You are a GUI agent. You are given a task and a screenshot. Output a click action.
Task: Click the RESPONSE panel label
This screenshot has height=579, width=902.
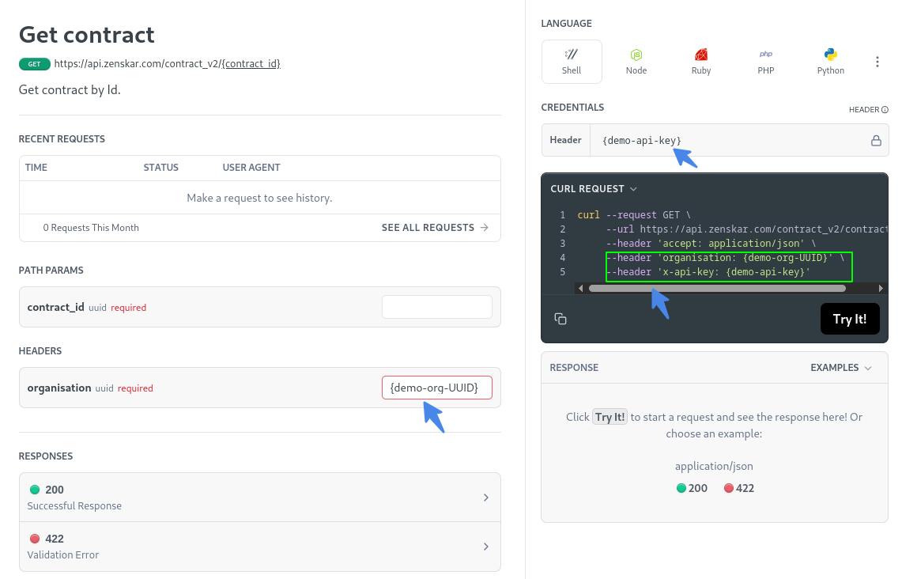[x=574, y=368]
